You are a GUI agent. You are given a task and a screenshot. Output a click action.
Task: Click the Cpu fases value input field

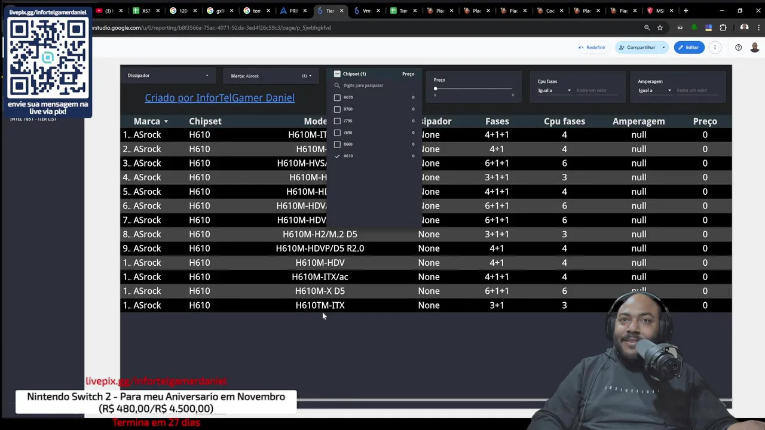pyautogui.click(x=598, y=90)
